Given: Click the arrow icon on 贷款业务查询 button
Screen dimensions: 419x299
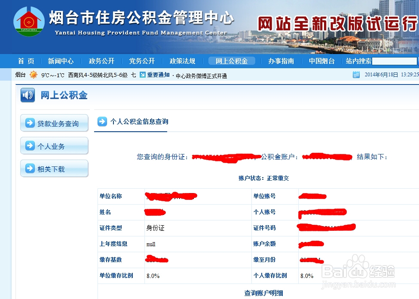Looking at the screenshot, I should click(x=29, y=123).
